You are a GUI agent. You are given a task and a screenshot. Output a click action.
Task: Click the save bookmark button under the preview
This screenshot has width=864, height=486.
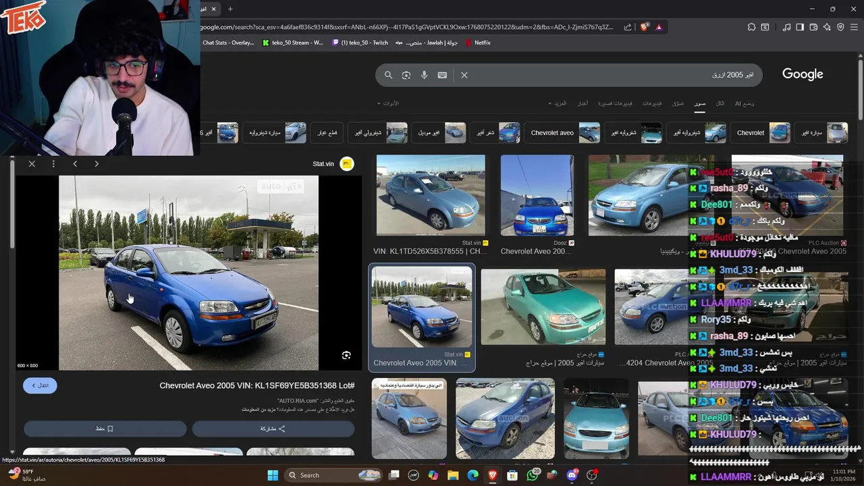point(105,429)
